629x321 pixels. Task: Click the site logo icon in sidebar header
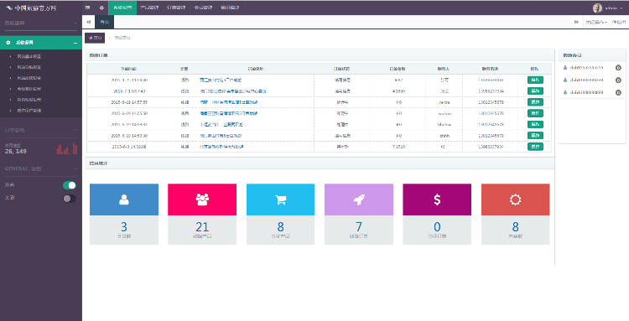point(9,8)
